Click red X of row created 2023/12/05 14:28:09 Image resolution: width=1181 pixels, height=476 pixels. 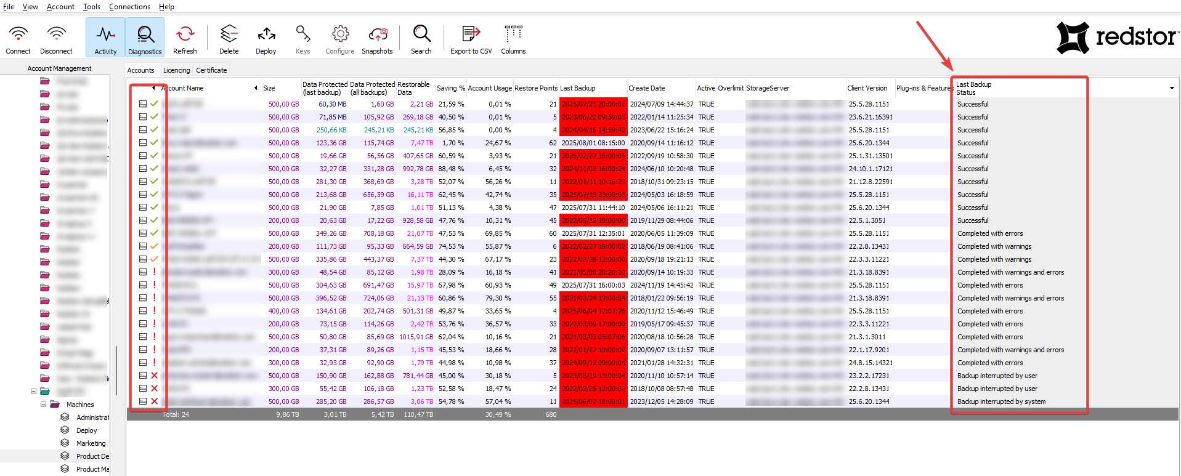pyautogui.click(x=154, y=401)
